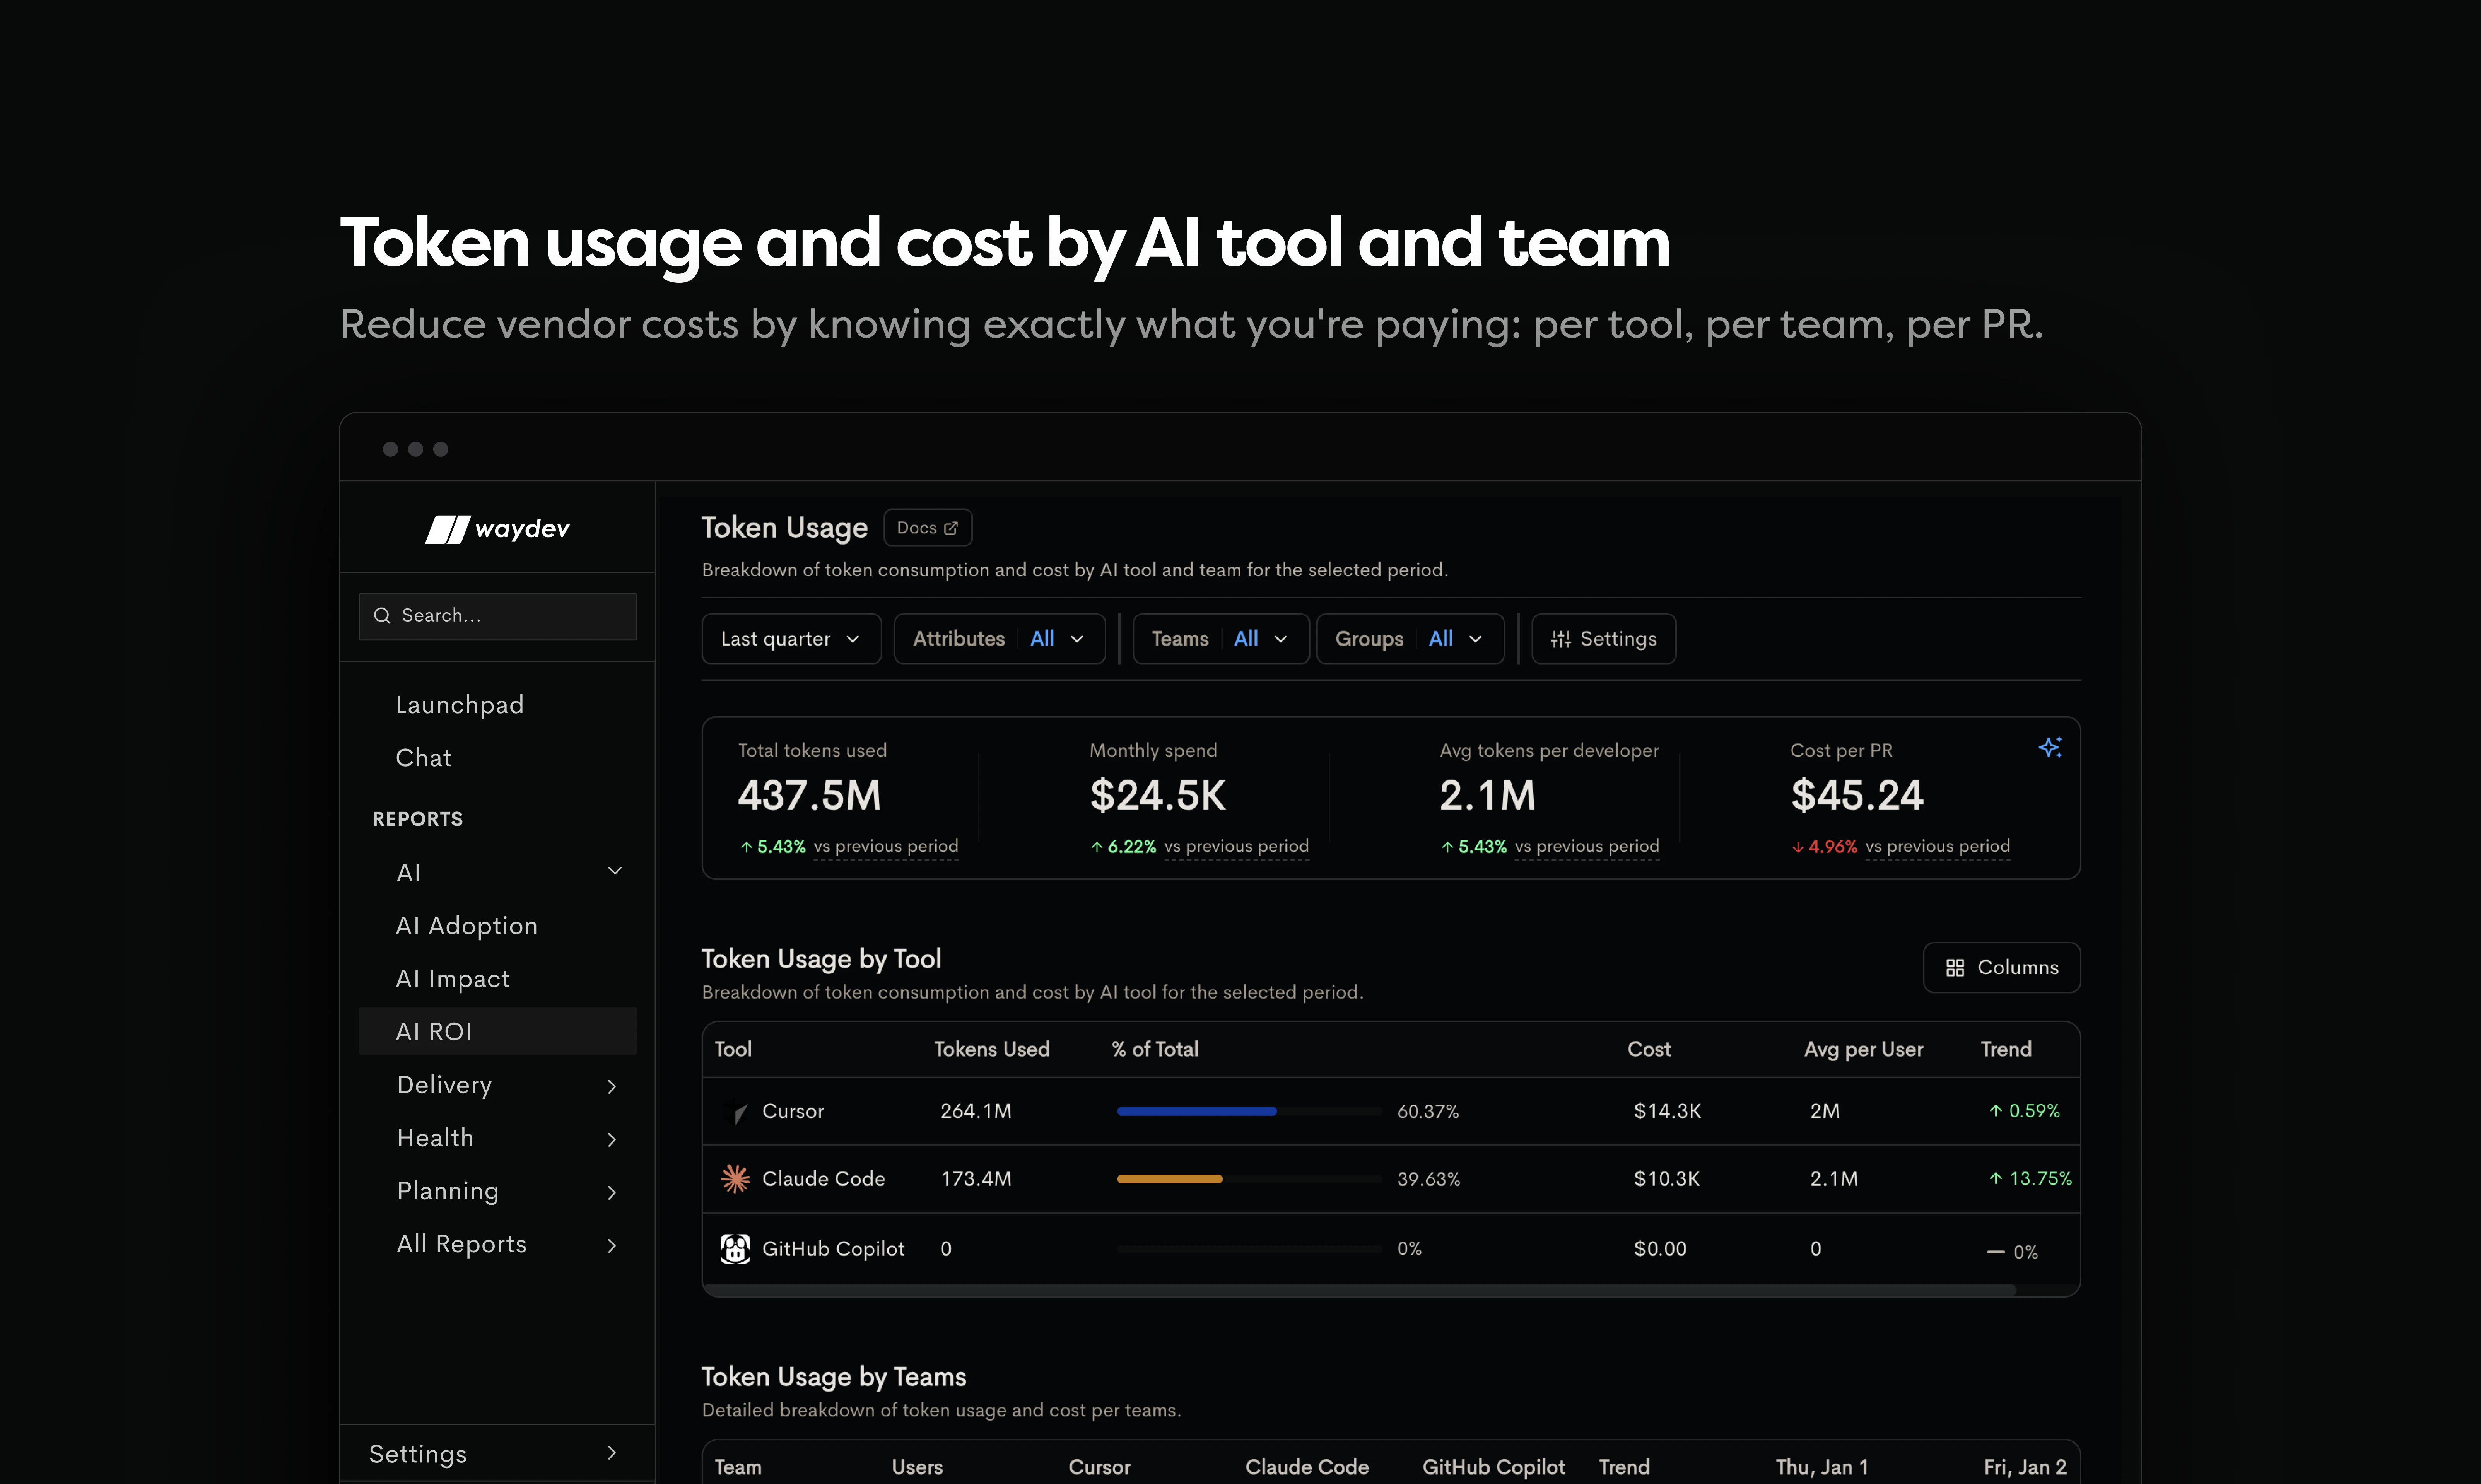Click the Claude Code trend up arrow

pos(1995,1179)
